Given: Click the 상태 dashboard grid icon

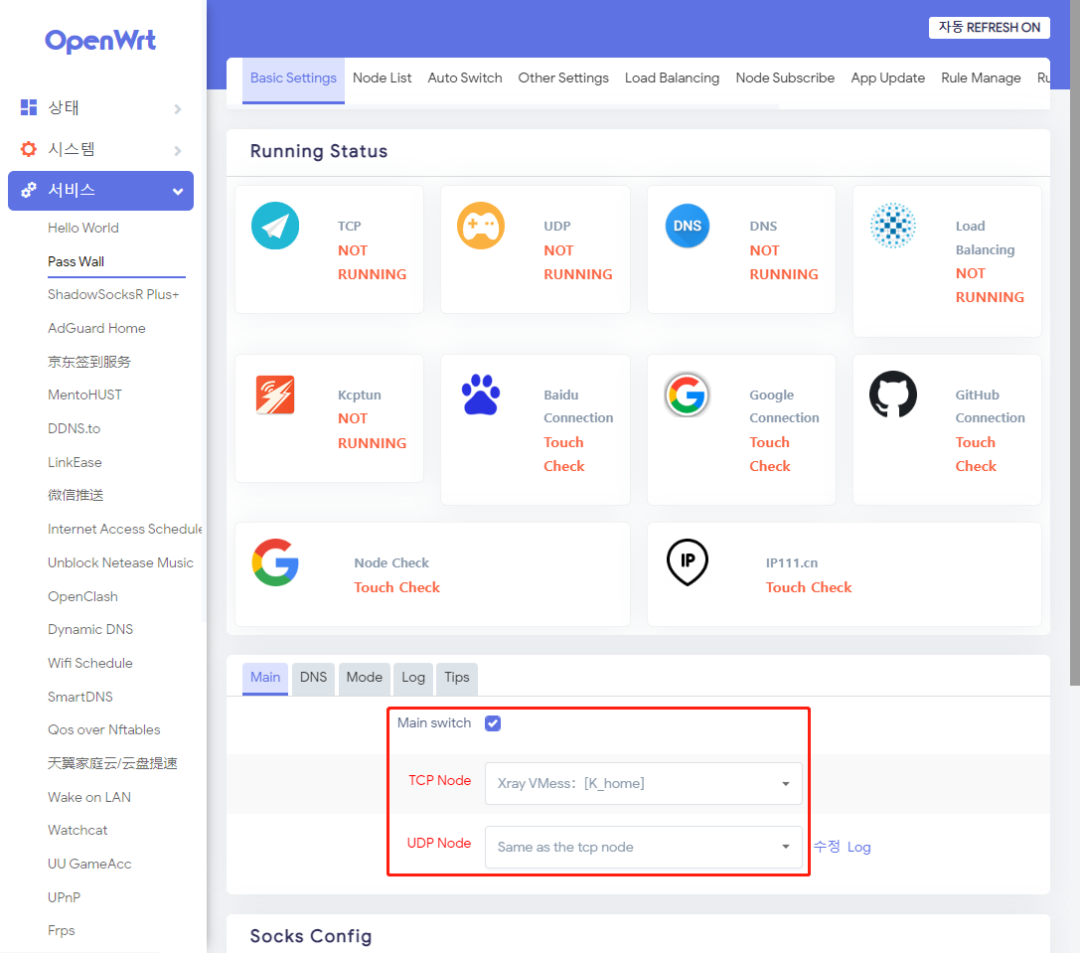Looking at the screenshot, I should pos(28,107).
